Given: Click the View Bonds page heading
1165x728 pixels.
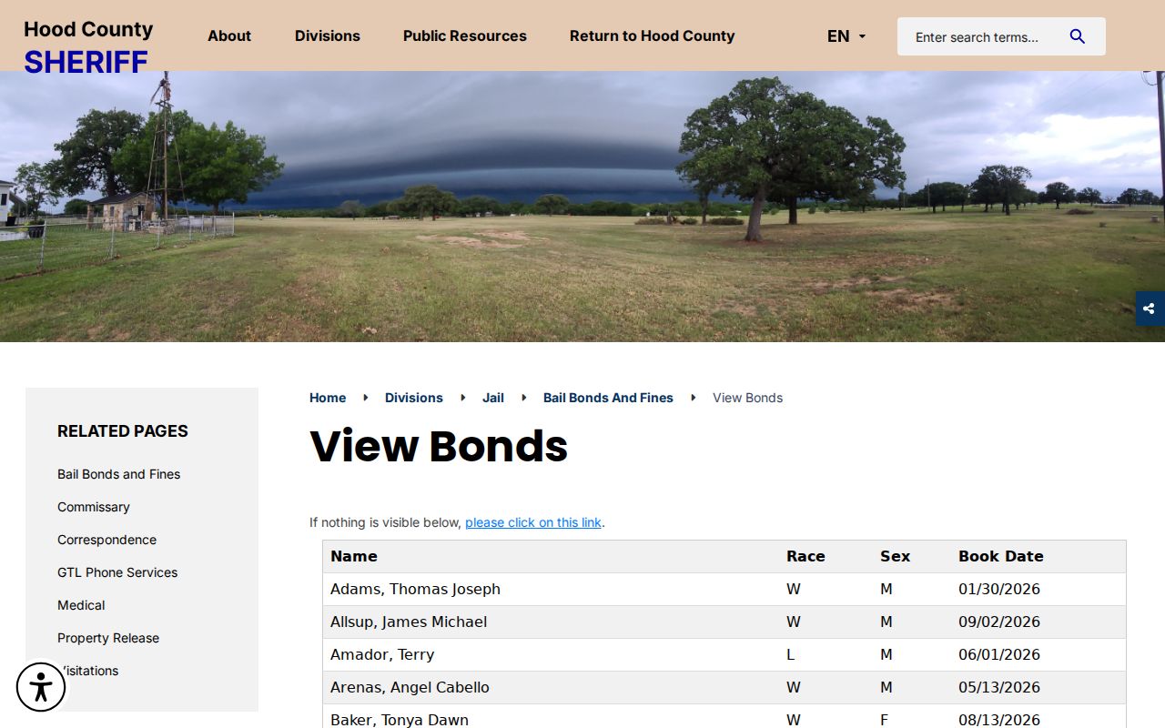Looking at the screenshot, I should (439, 446).
